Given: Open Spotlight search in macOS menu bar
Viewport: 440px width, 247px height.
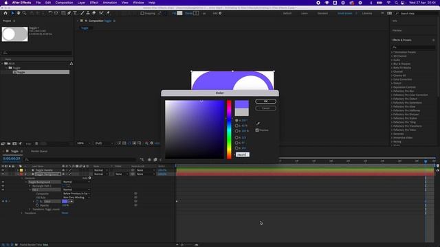Looking at the screenshot, I should pos(396,3).
